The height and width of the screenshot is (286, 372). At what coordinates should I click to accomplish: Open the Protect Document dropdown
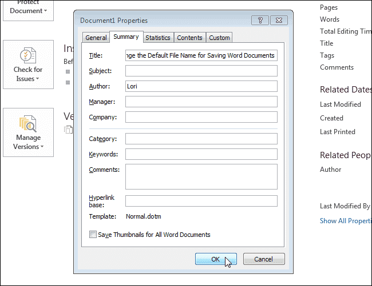[28, 10]
